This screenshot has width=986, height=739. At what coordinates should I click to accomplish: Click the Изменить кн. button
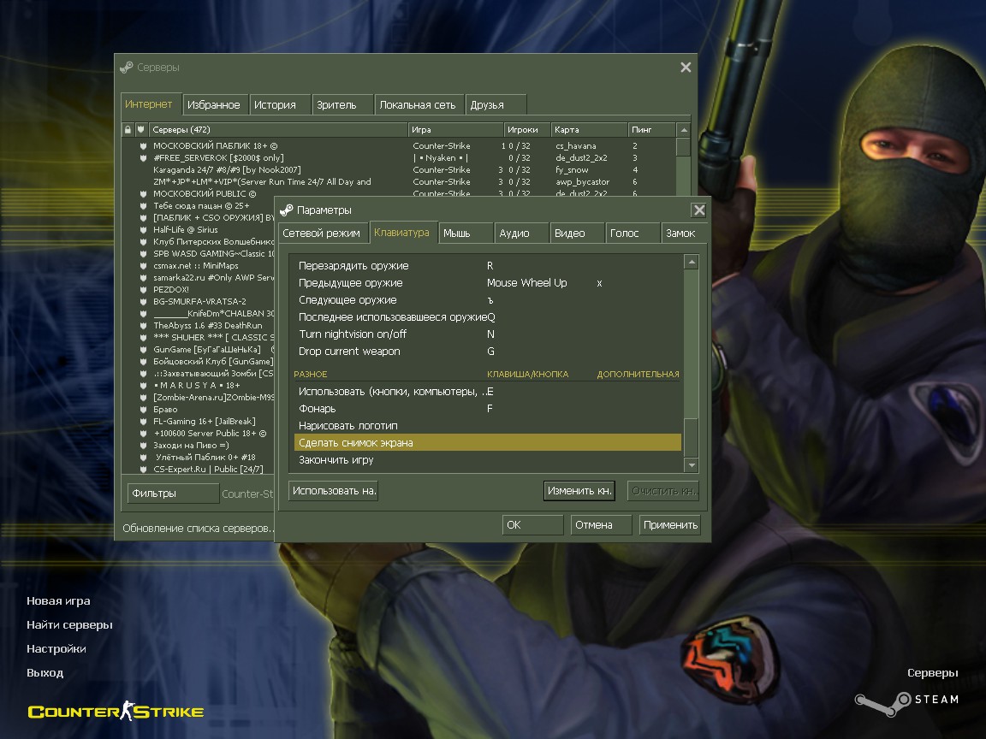pos(579,491)
